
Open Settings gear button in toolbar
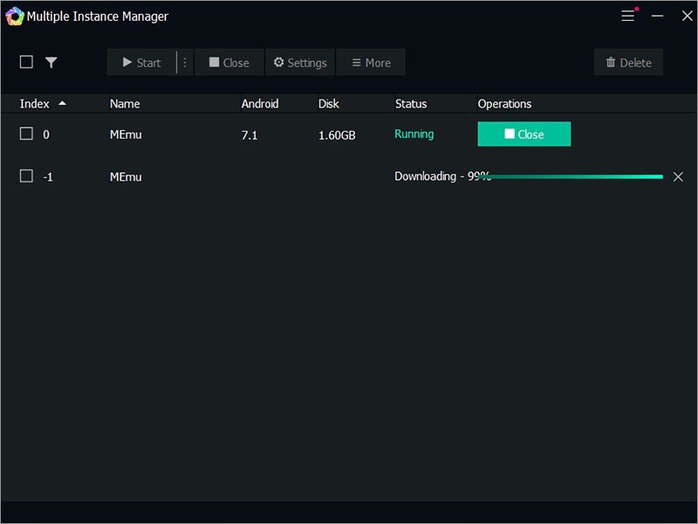[x=300, y=62]
